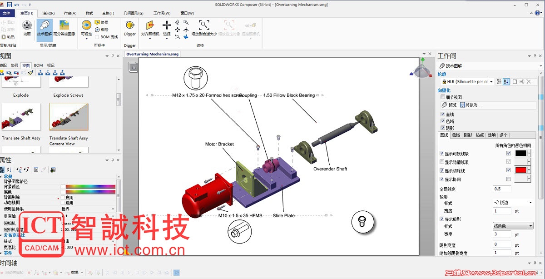Image resolution: width=545 pixels, height=279 pixels.
Task: Open the 使用坐标系 世界 dropdown
Action: click(x=113, y=209)
